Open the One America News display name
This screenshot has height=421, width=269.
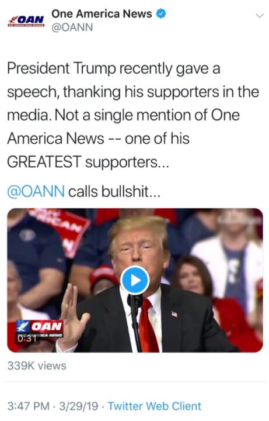point(102,13)
